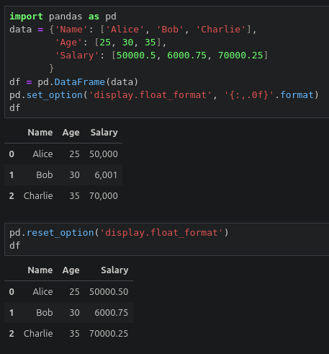Click the 'Age' key string in the code
The width and height of the screenshot is (329, 354).
(68, 43)
